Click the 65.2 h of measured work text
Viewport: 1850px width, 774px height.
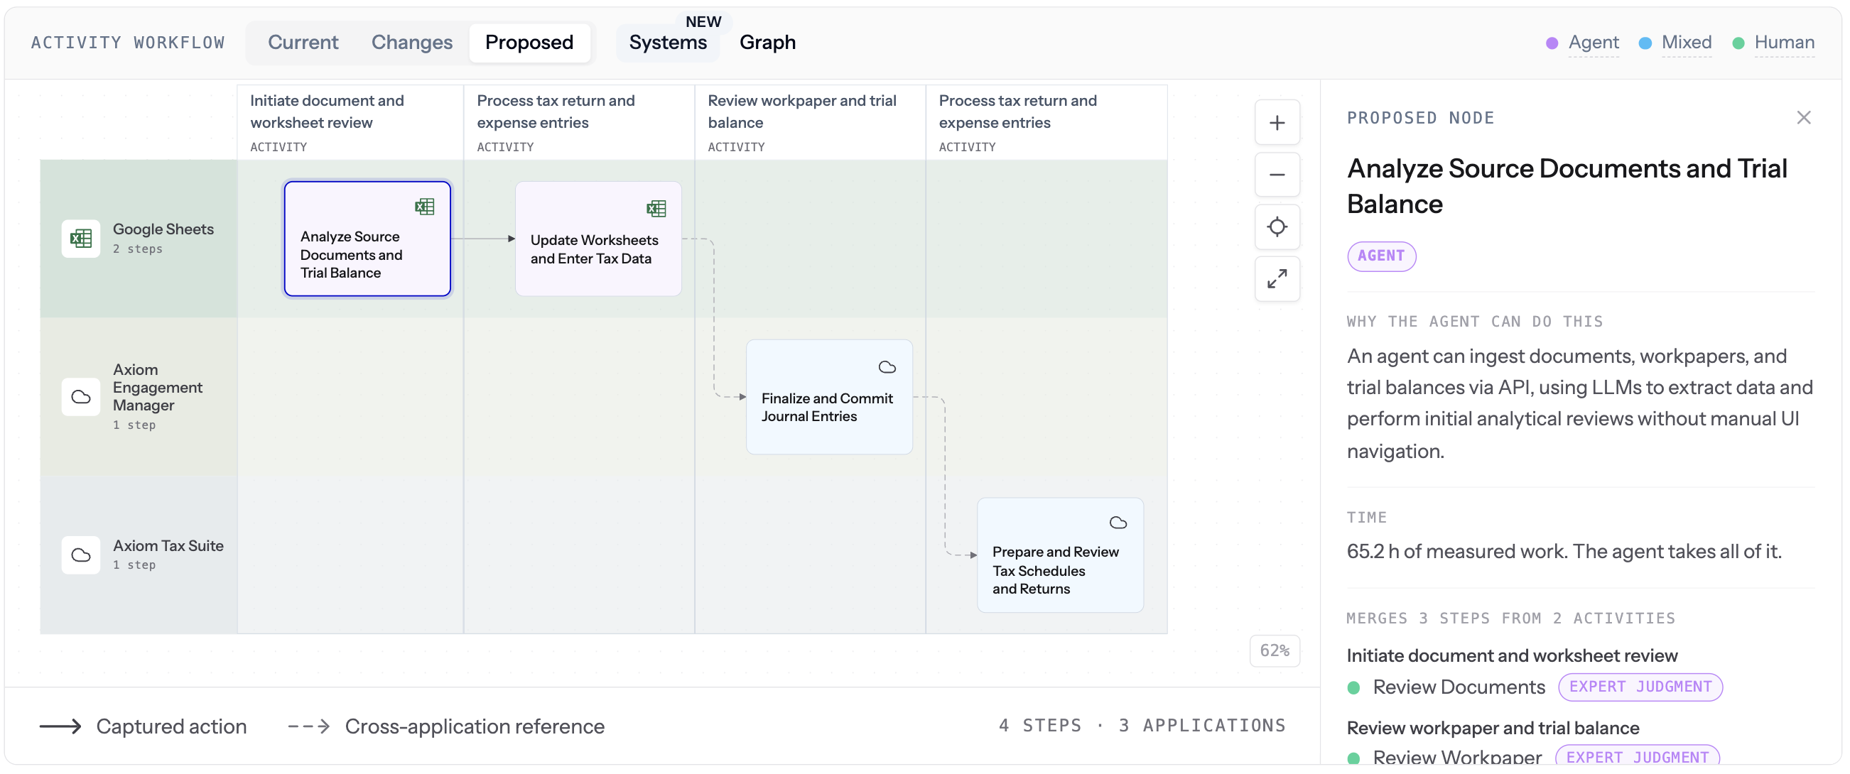1564,552
